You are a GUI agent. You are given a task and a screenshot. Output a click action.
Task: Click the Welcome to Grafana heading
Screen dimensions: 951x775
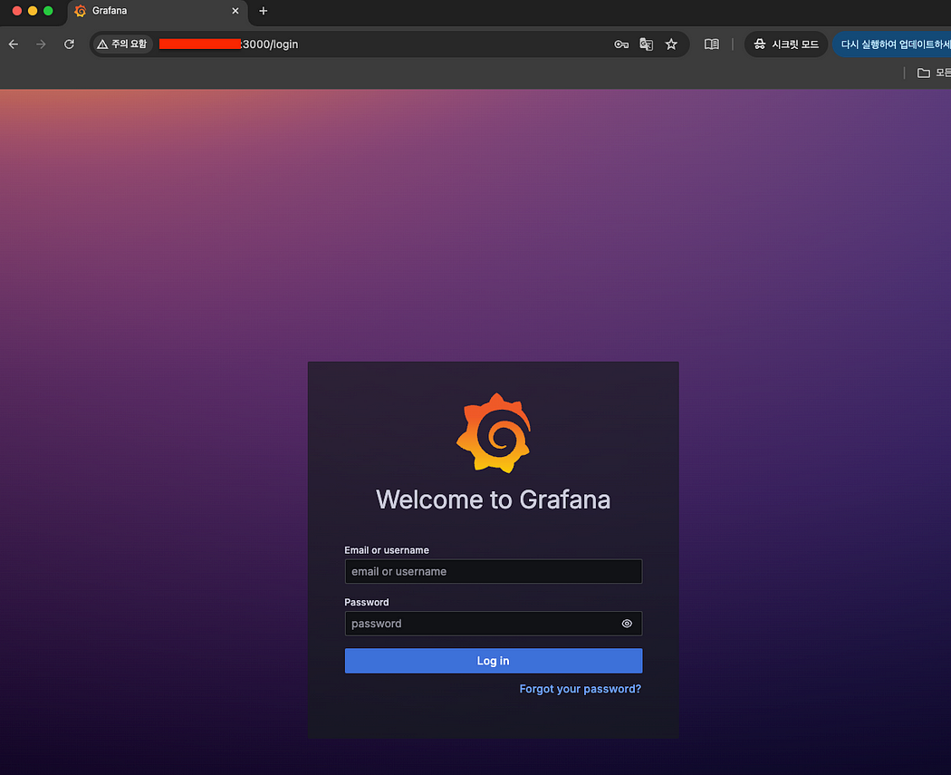point(493,500)
